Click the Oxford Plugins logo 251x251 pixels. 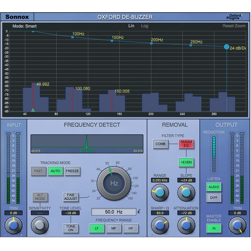(x=236, y=17)
